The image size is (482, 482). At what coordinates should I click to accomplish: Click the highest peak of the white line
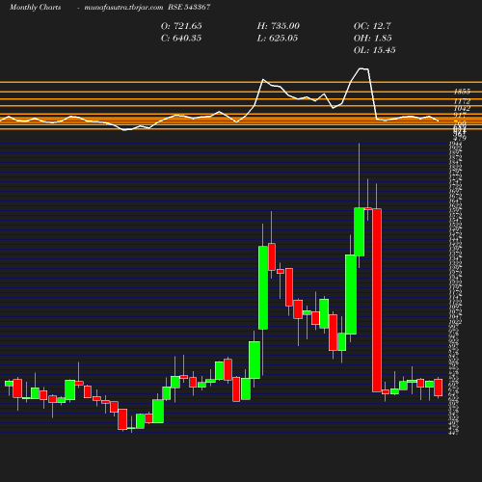pos(363,68)
